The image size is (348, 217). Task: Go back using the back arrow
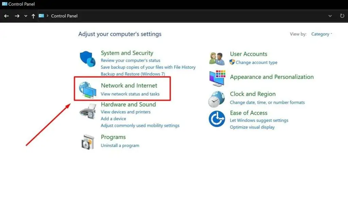(x=6, y=16)
